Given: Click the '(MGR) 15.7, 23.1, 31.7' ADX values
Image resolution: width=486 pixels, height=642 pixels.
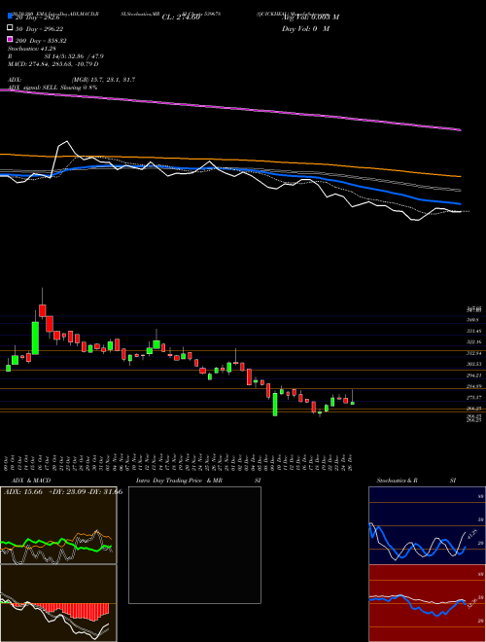Looking at the screenshot, I should point(103,80).
